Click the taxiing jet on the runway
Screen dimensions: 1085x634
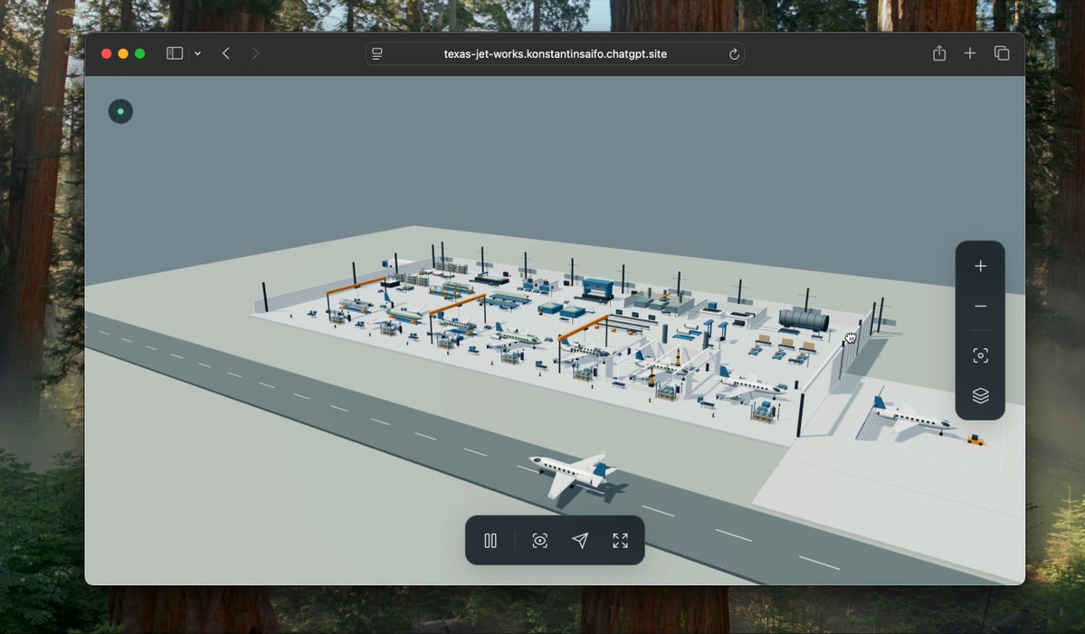572,473
